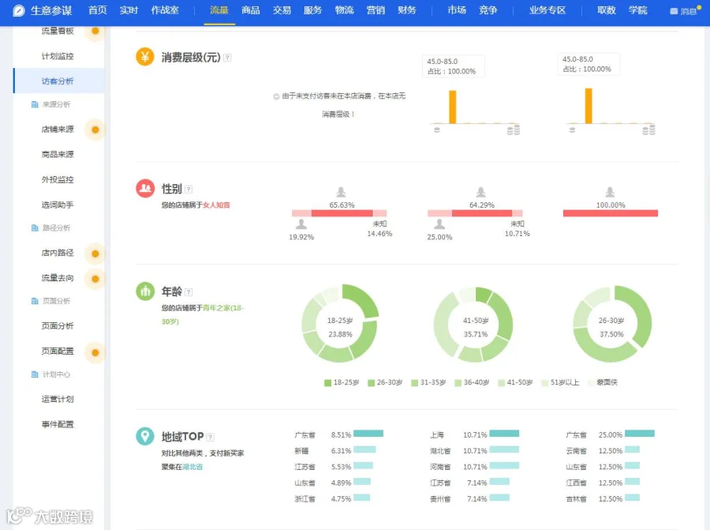Open the 首页 top menu

click(x=97, y=10)
